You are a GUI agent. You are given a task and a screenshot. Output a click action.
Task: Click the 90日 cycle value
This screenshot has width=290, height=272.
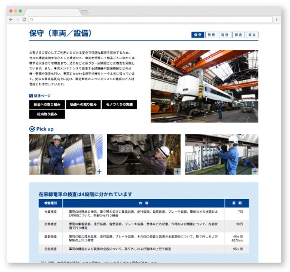tap(240, 224)
